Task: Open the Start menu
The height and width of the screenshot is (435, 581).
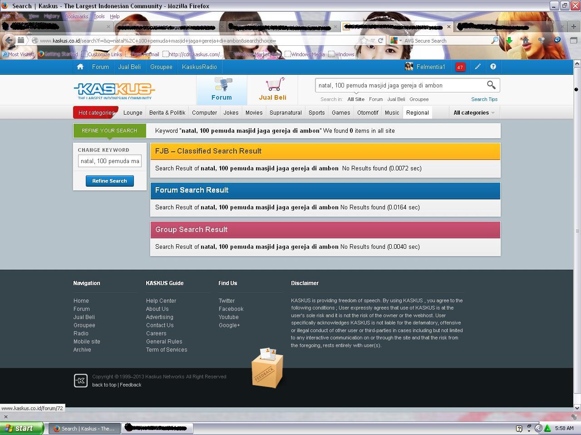Action: pyautogui.click(x=22, y=428)
